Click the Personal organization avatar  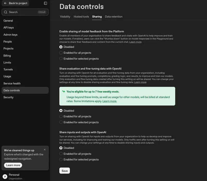5,177
